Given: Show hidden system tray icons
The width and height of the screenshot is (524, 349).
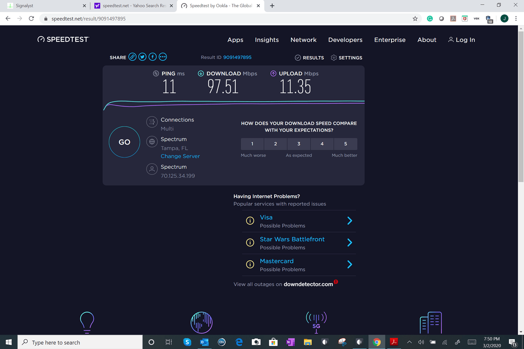Looking at the screenshot, I should (409, 342).
